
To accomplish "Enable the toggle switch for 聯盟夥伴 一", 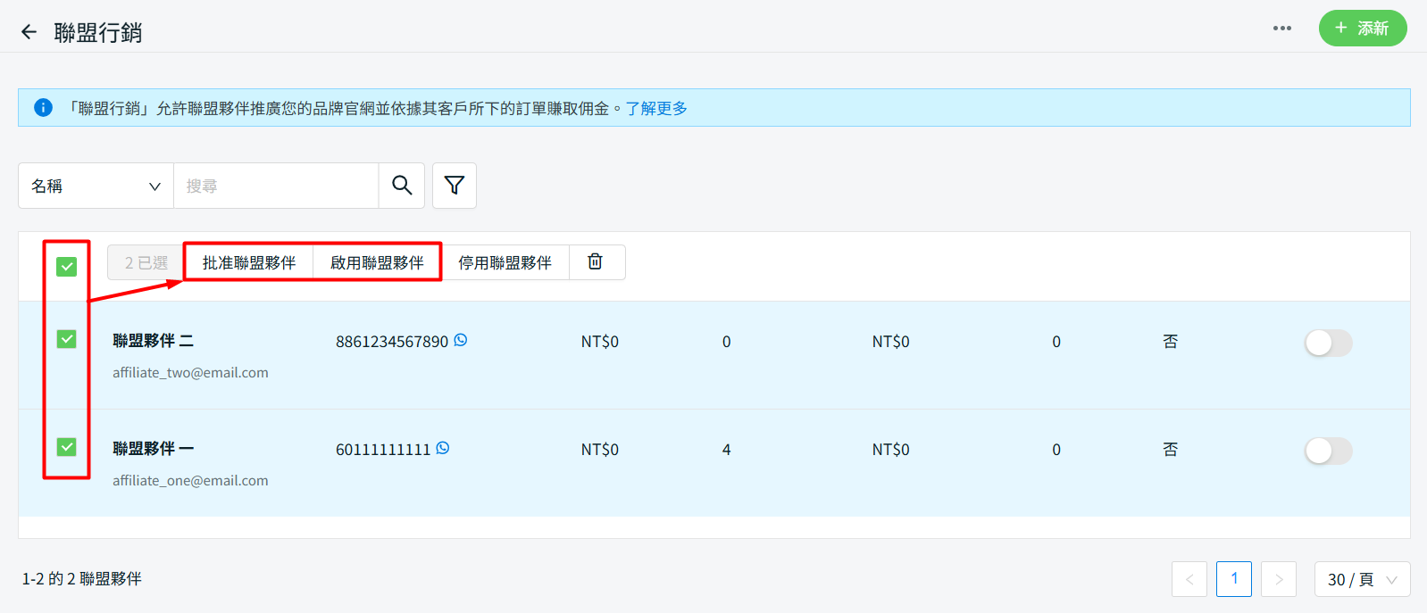I will click(x=1328, y=451).
